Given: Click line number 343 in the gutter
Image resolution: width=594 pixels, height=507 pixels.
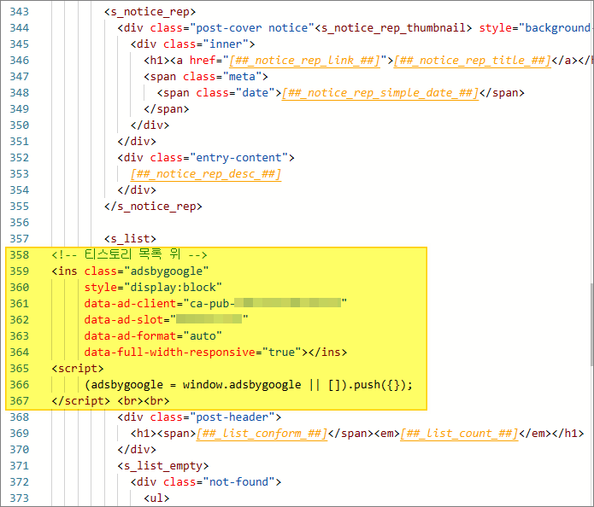Looking at the screenshot, I should tap(18, 11).
